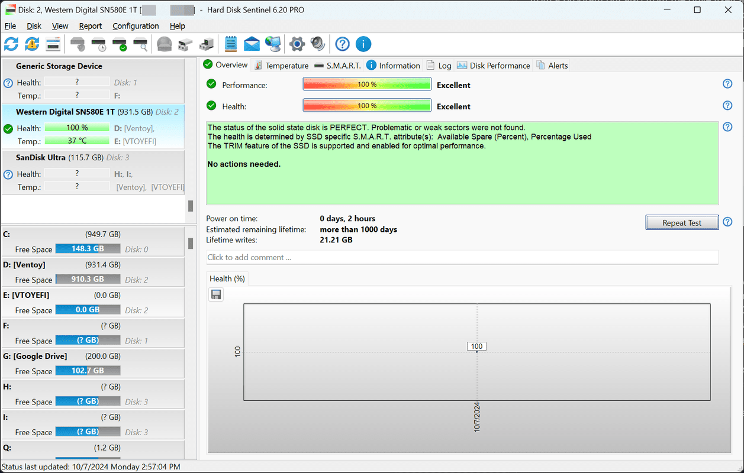The width and height of the screenshot is (744, 473).
Task: Click the help icon in the Performance row
Action: tap(728, 84)
